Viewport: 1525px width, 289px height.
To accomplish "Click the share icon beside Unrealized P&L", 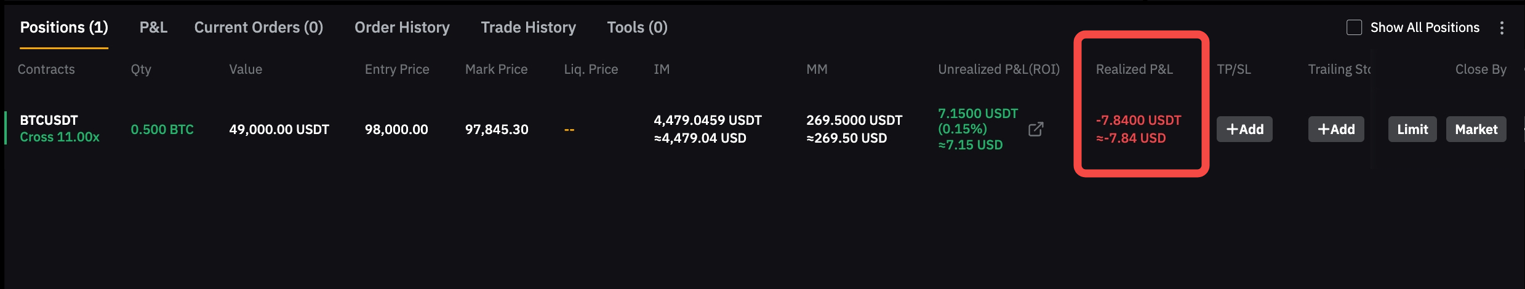I will pos(1036,129).
